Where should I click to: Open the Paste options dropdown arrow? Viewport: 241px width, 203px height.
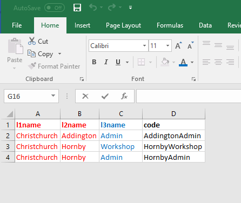[14, 68]
